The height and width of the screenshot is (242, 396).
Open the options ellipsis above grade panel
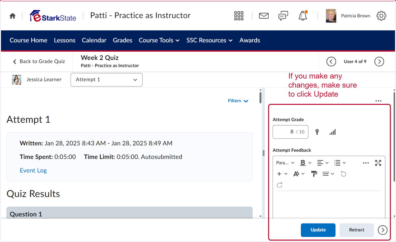tap(378, 101)
